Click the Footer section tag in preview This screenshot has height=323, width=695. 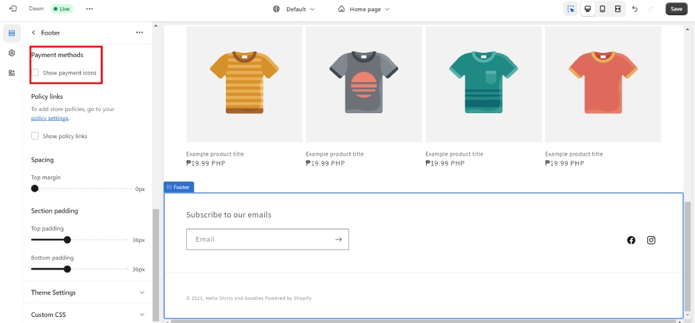point(179,187)
